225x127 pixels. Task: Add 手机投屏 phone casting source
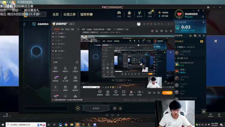coord(116,93)
